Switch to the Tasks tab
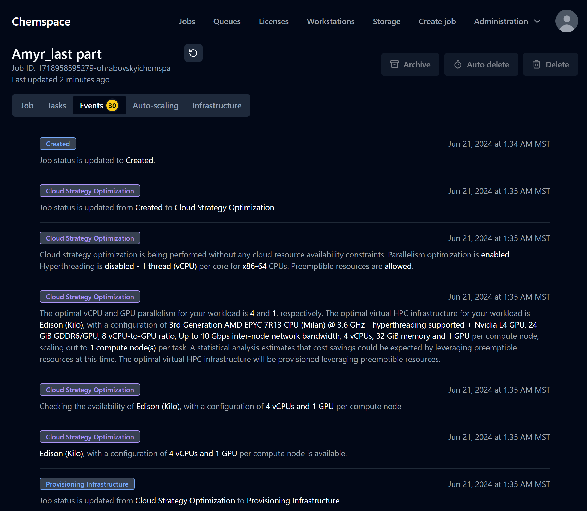 57,106
